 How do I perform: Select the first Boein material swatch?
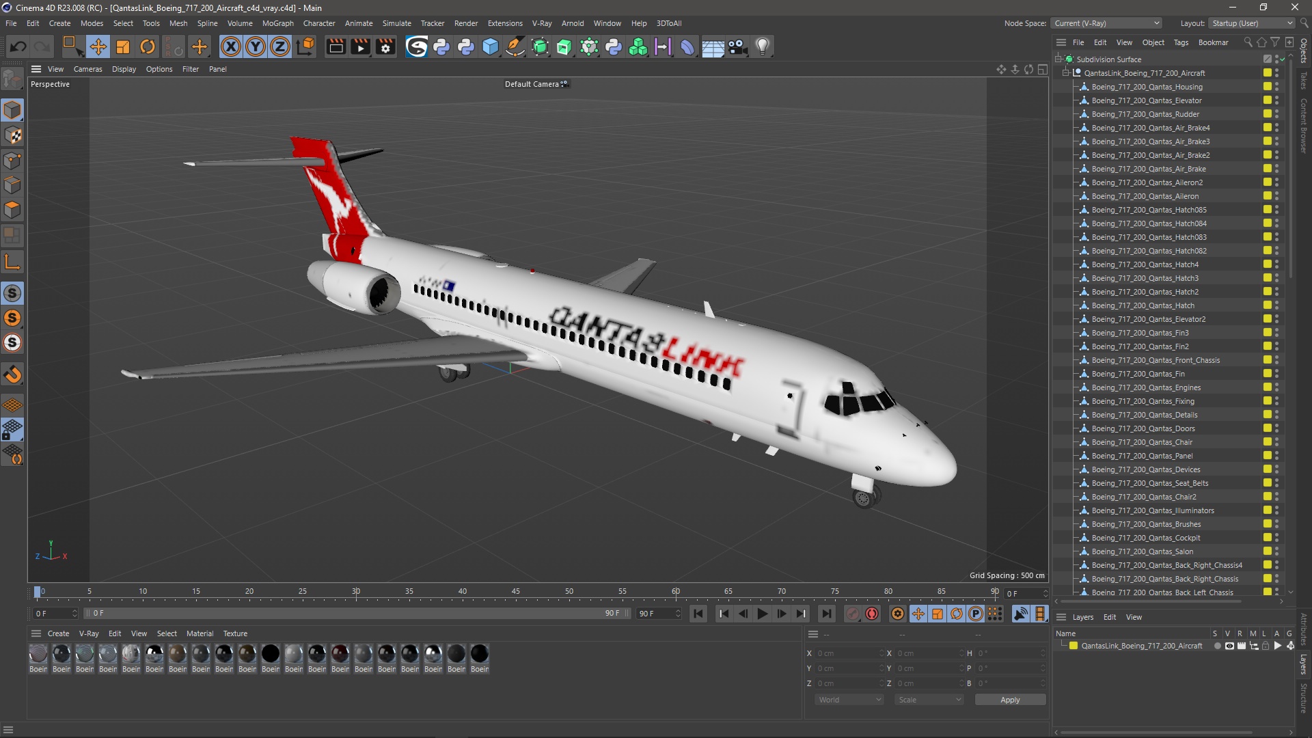coord(38,654)
